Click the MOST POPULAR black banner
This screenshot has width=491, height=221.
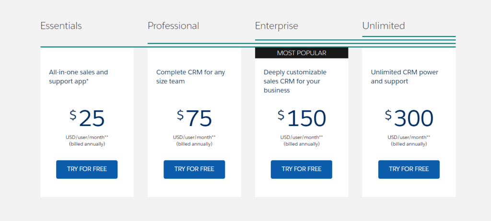(x=302, y=53)
